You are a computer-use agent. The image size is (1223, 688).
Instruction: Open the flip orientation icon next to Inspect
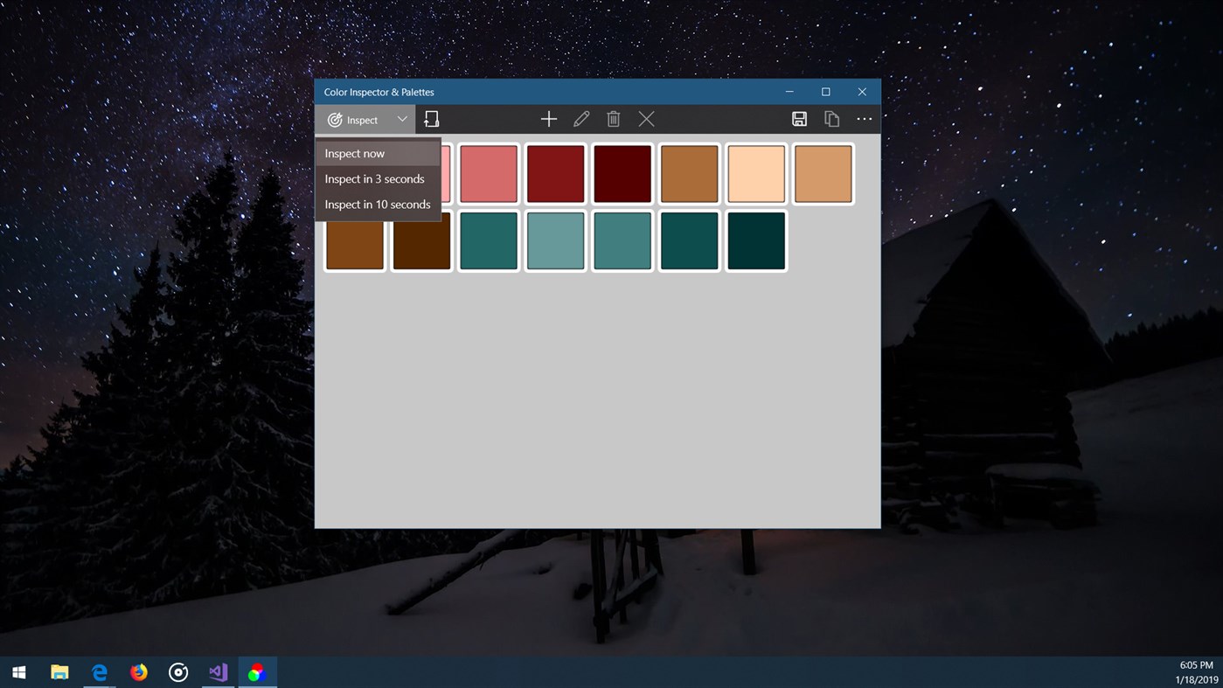pos(431,119)
